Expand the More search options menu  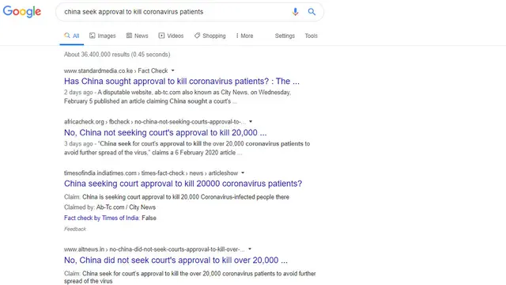244,36
